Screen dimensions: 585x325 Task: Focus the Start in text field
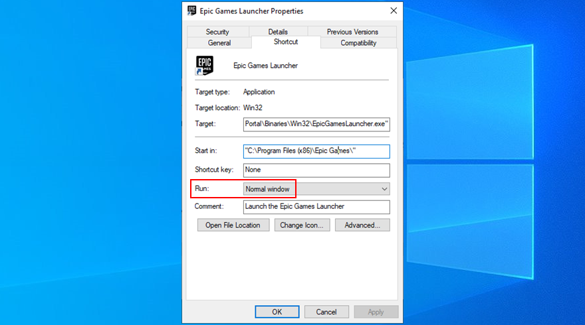(316, 151)
